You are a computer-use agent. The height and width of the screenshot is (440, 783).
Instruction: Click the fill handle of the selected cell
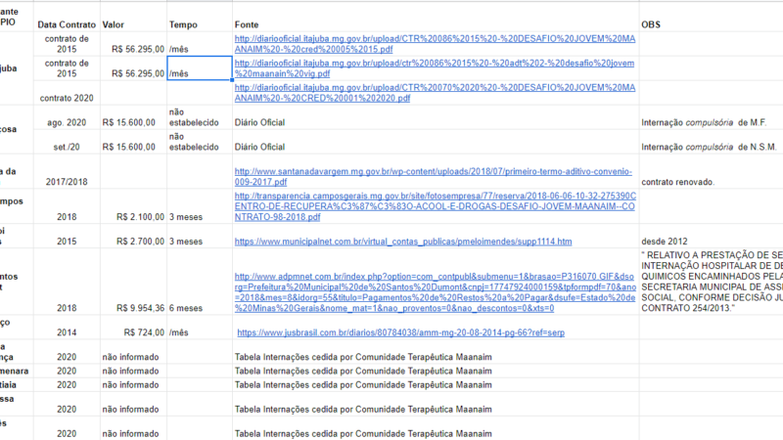pyautogui.click(x=233, y=81)
